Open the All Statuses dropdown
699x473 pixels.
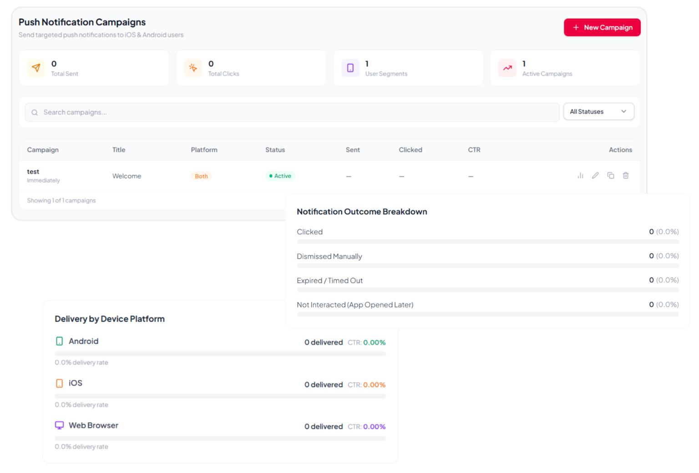coord(598,111)
